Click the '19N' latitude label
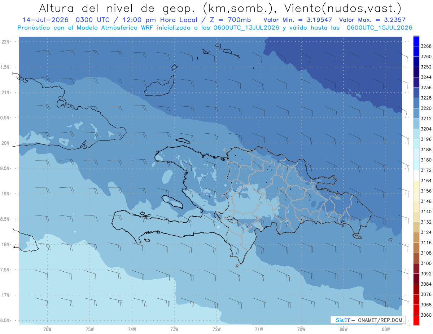This screenshot has height=334, width=433. [x=5, y=194]
